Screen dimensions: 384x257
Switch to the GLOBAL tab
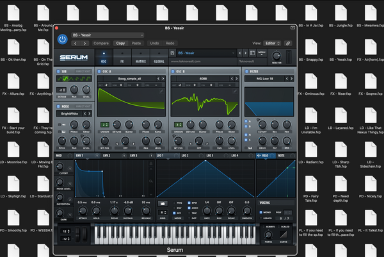click(159, 57)
